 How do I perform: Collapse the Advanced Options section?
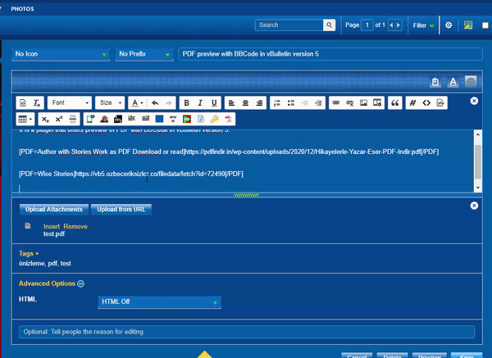[80, 283]
